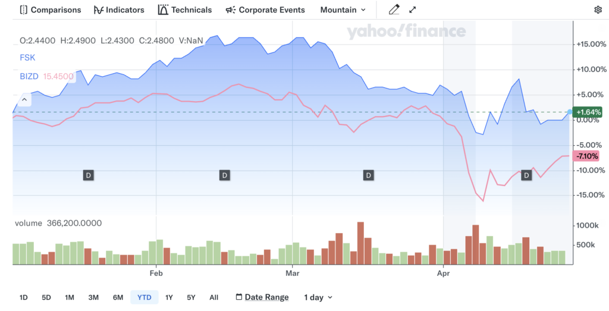Click the calendar icon beside Date Range
Image resolution: width=609 pixels, height=311 pixels.
click(x=239, y=297)
